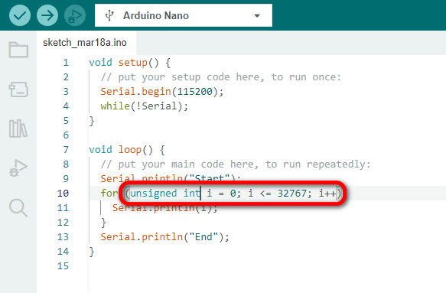The width and height of the screenshot is (446, 293).
Task: Open the Boards Manager sidebar icon
Action: [18, 90]
